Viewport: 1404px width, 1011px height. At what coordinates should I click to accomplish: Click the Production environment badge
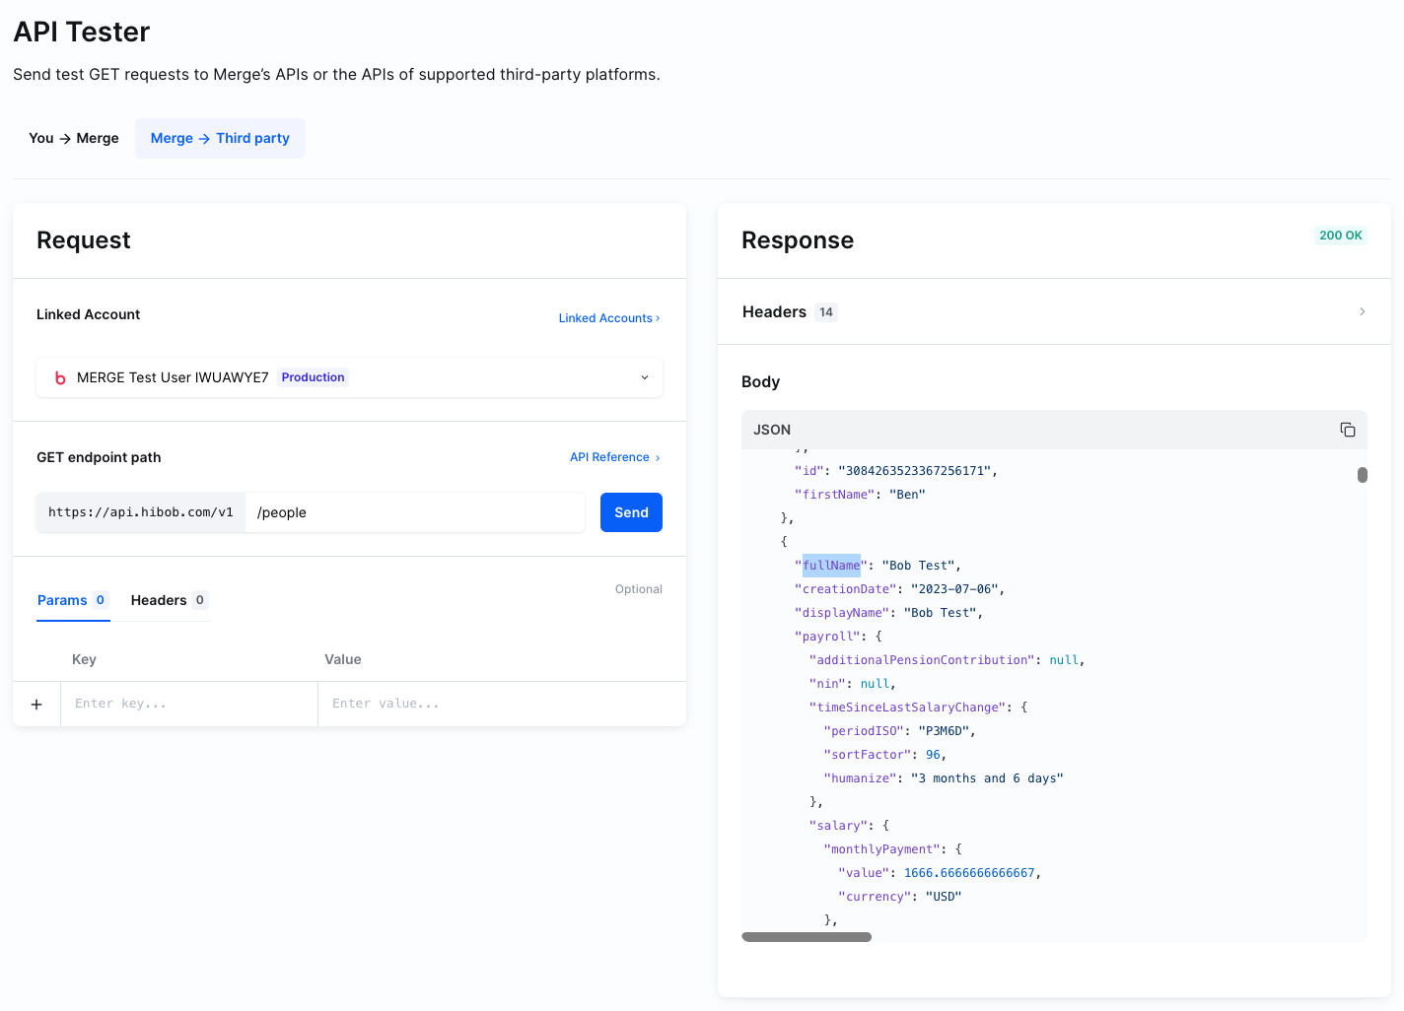313,377
